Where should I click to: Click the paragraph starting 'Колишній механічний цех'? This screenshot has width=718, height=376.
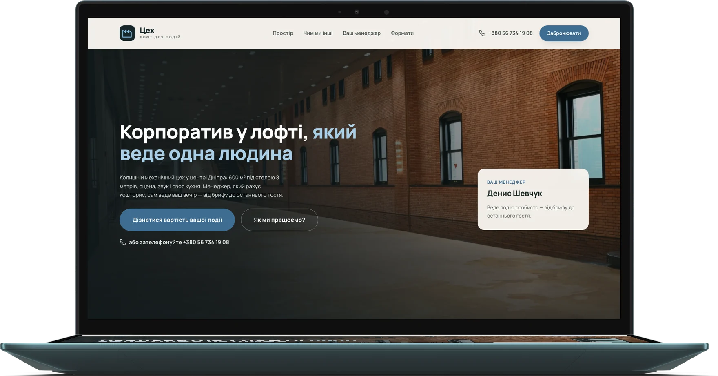[x=202, y=186]
